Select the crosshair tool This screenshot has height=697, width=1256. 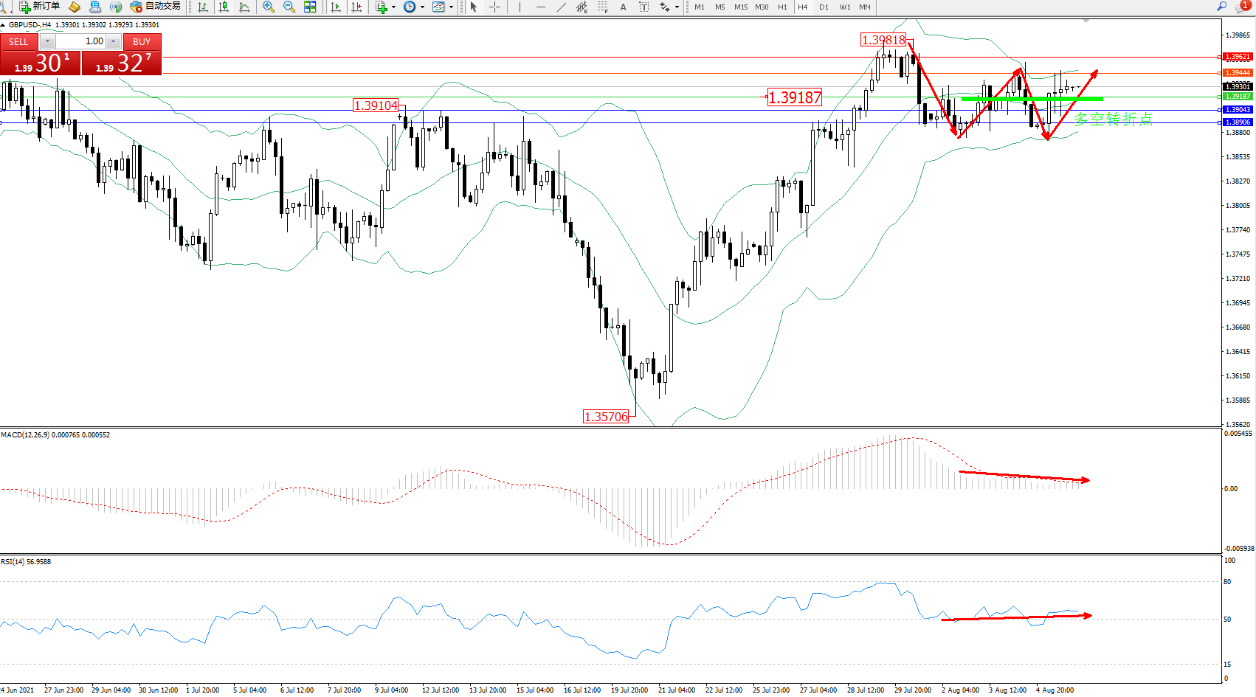pyautogui.click(x=494, y=7)
